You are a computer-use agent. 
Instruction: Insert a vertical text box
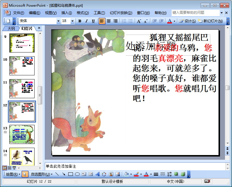pos(91,174)
